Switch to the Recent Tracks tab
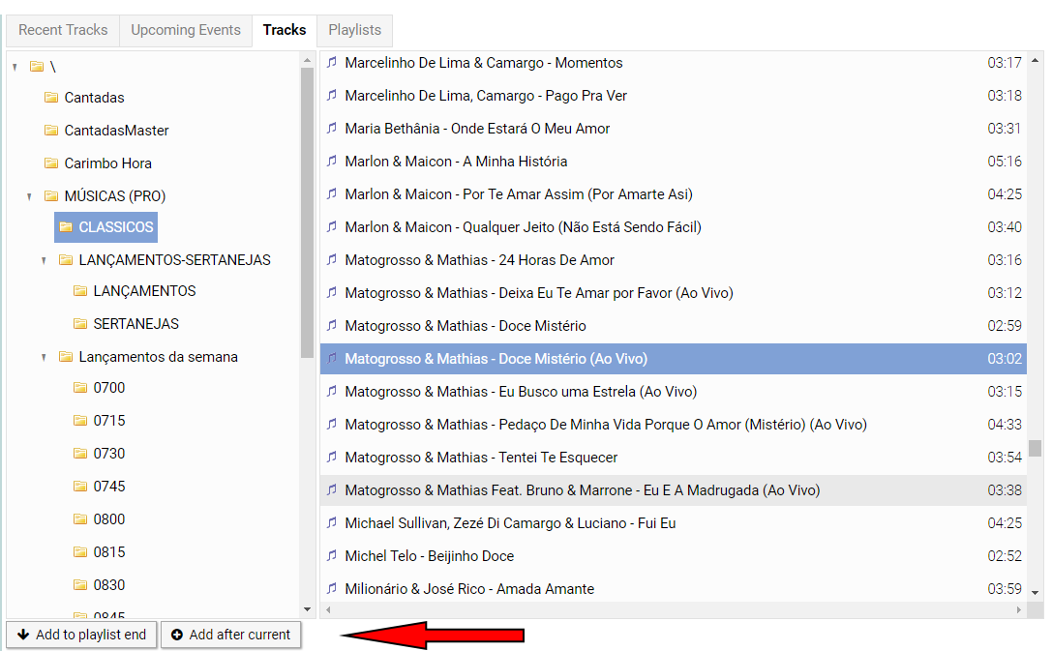The image size is (1052, 651). [63, 30]
